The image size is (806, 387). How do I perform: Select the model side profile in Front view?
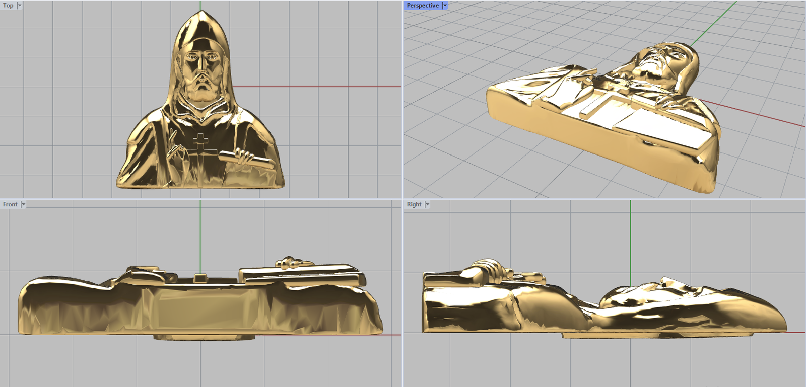pyautogui.click(x=201, y=307)
